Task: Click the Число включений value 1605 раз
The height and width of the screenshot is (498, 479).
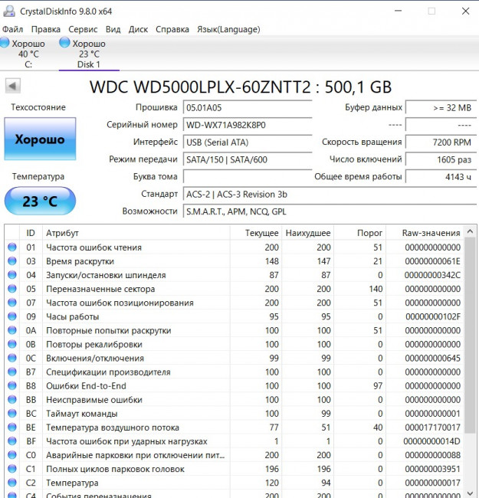Action: tap(441, 159)
